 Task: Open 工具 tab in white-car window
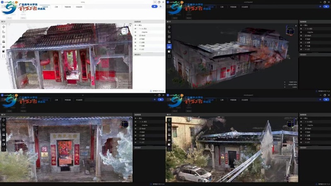[x=222, y=100]
